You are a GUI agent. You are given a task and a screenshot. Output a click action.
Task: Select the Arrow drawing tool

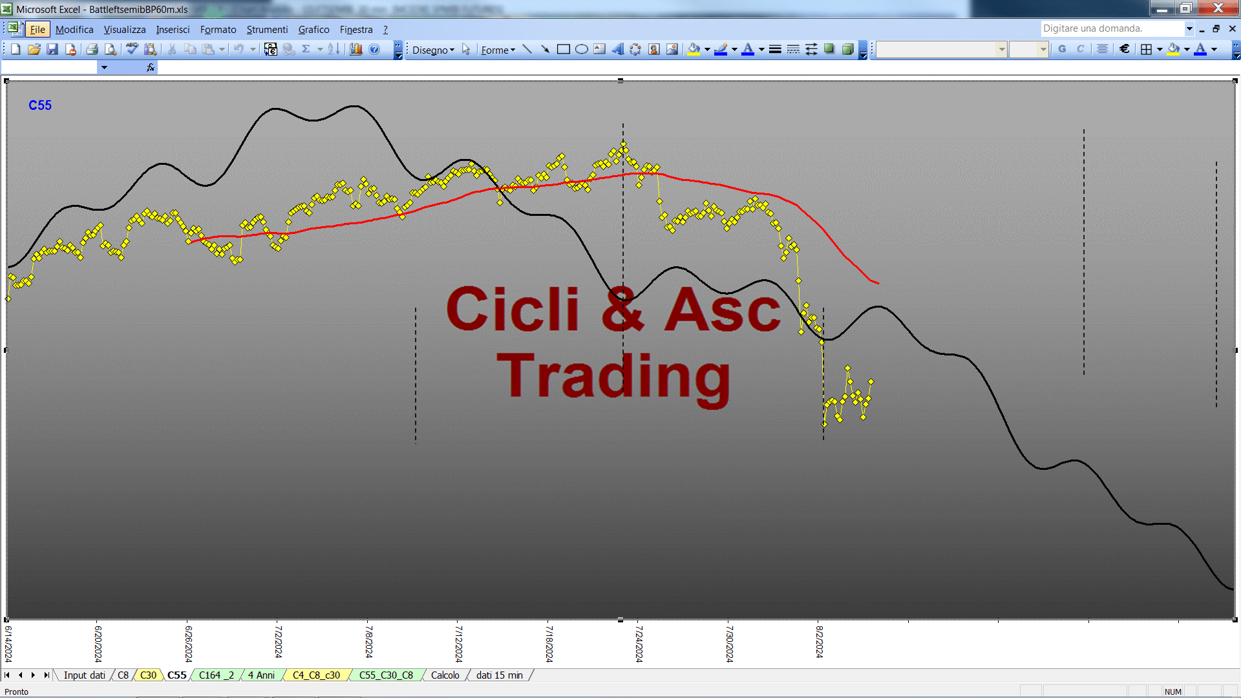pos(545,49)
